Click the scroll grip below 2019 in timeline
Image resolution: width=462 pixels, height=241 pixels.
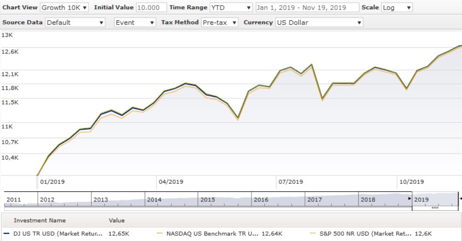point(435,208)
